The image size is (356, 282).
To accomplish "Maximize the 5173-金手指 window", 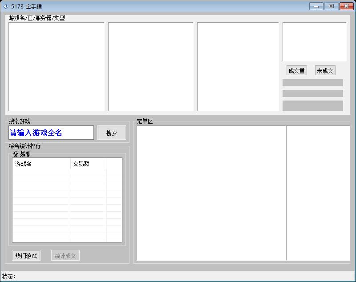I will (331, 6).
